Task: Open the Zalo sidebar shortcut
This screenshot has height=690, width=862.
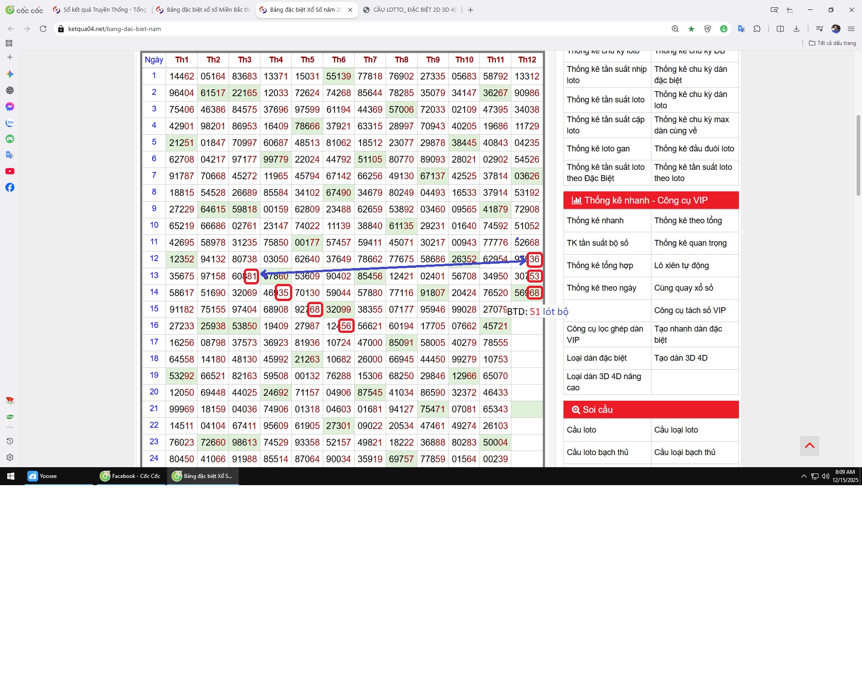Action: [x=9, y=123]
